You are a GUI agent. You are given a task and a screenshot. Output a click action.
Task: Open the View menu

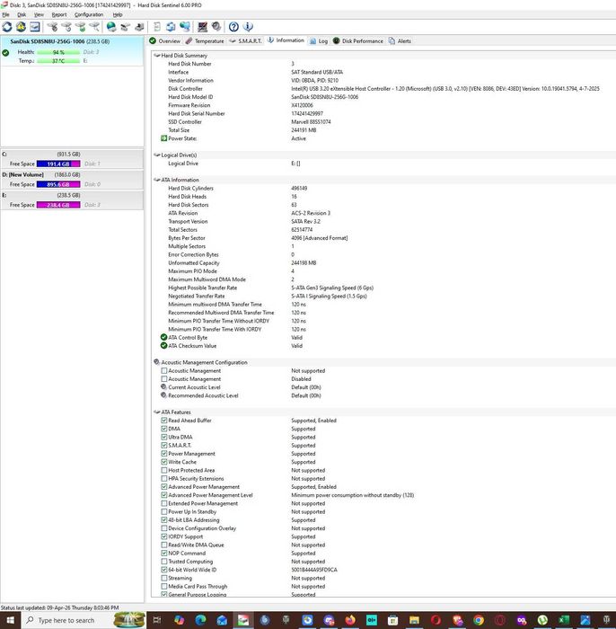[x=39, y=15]
